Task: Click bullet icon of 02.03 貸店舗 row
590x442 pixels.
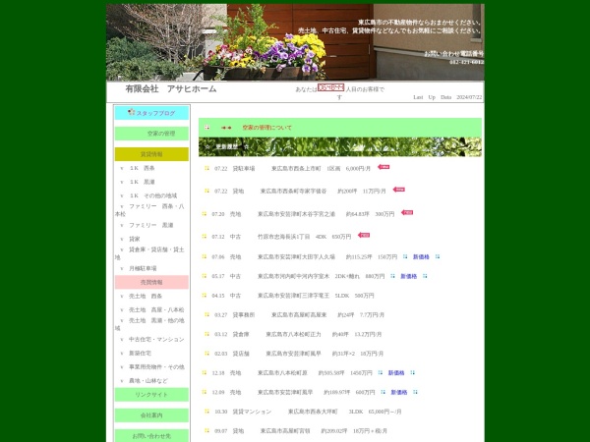Action: pyautogui.click(x=206, y=353)
